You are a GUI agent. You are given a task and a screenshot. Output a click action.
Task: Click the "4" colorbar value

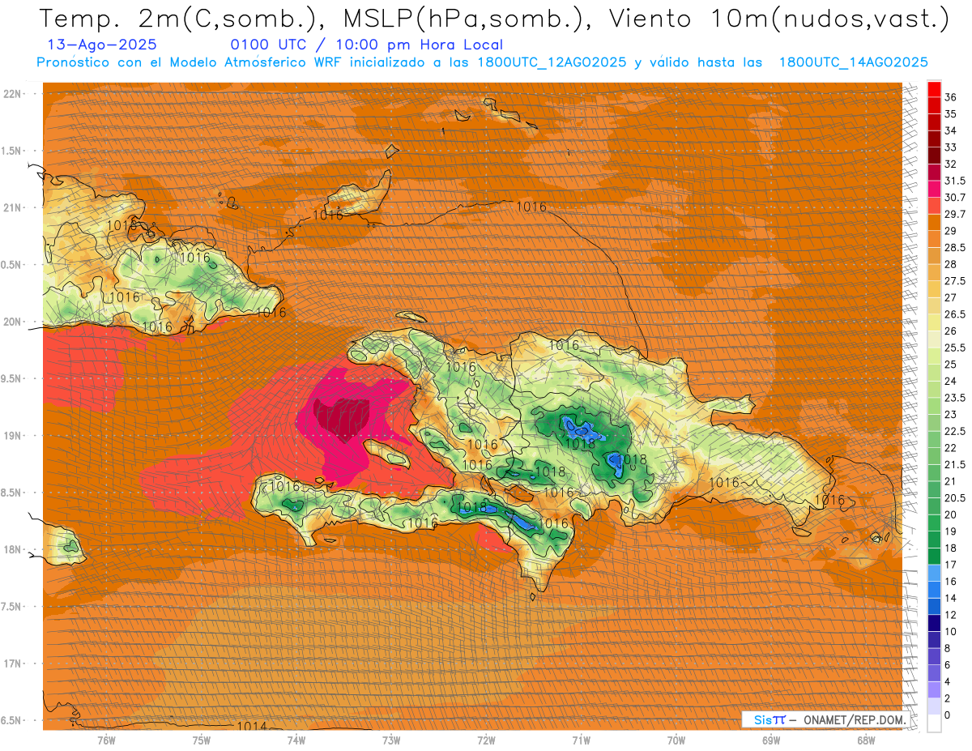[x=948, y=681]
